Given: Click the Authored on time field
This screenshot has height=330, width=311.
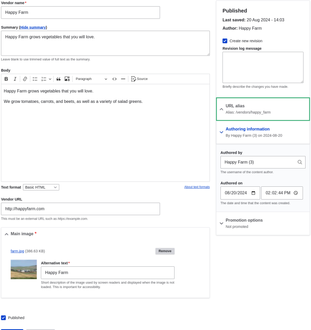Looking at the screenshot, I should (x=282, y=193).
